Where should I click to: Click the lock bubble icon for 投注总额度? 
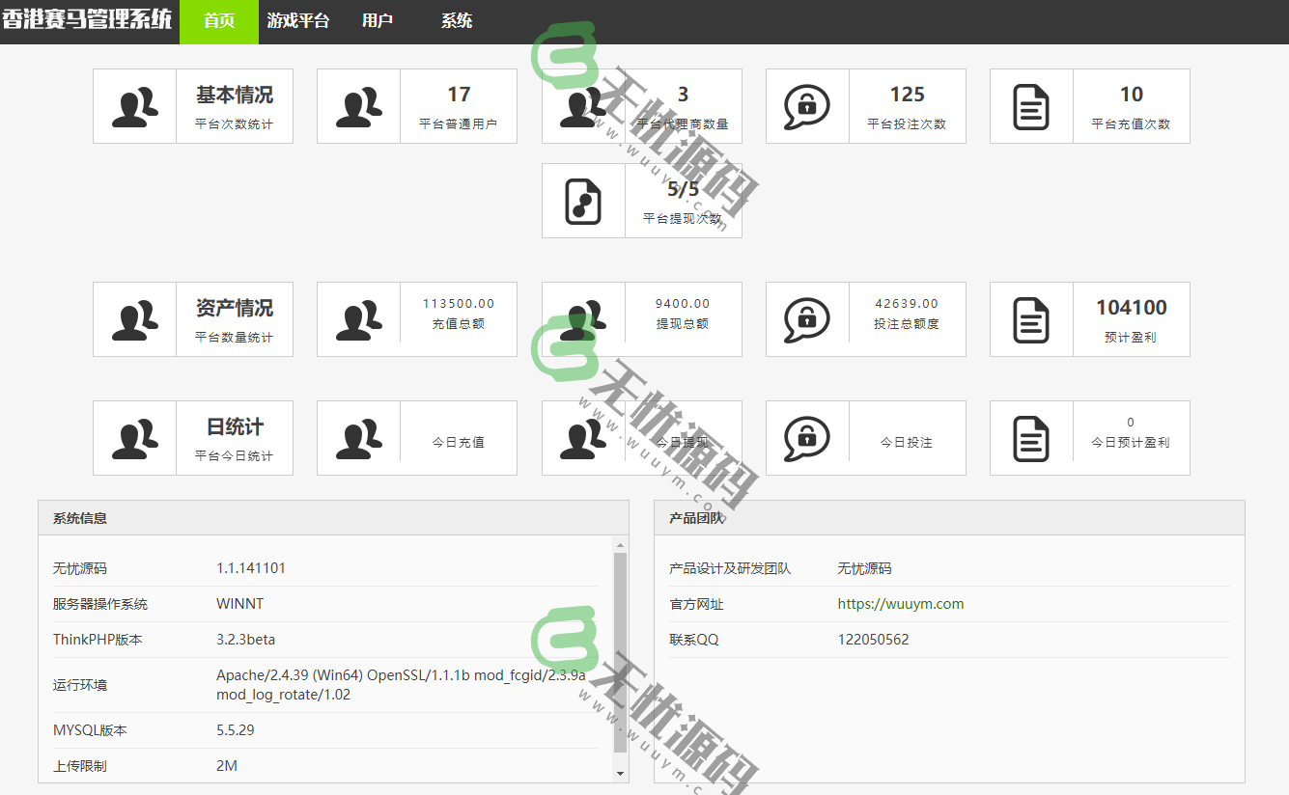coord(807,319)
